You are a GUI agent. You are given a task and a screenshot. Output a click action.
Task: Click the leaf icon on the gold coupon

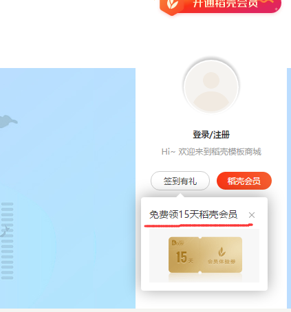click(x=222, y=252)
